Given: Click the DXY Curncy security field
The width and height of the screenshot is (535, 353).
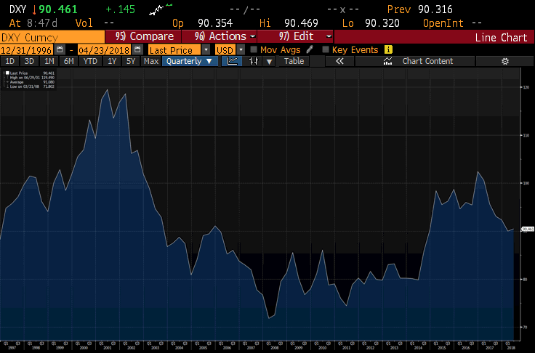Looking at the screenshot, I should point(52,37).
